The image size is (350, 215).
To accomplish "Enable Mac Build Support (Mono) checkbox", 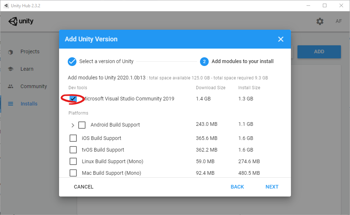I will (73, 173).
